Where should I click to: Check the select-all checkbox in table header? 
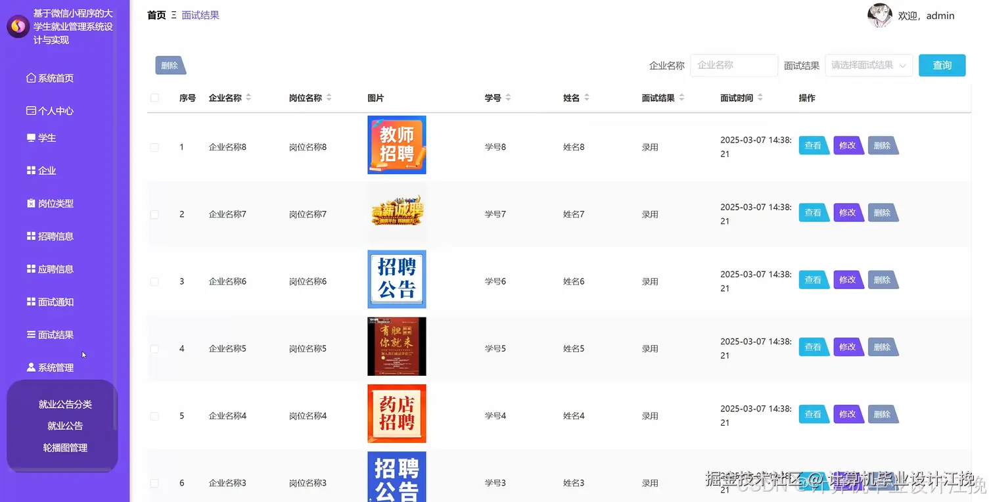(x=154, y=97)
